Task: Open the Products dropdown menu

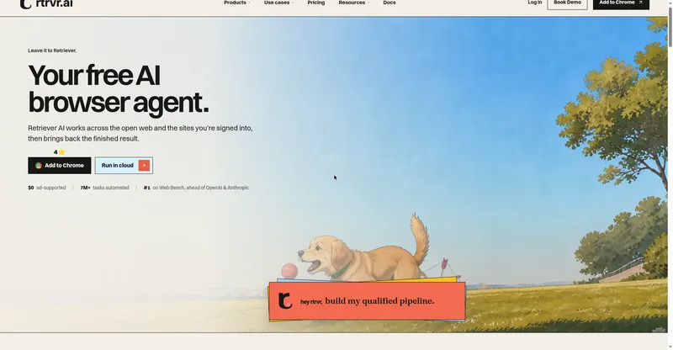Action: point(237,3)
